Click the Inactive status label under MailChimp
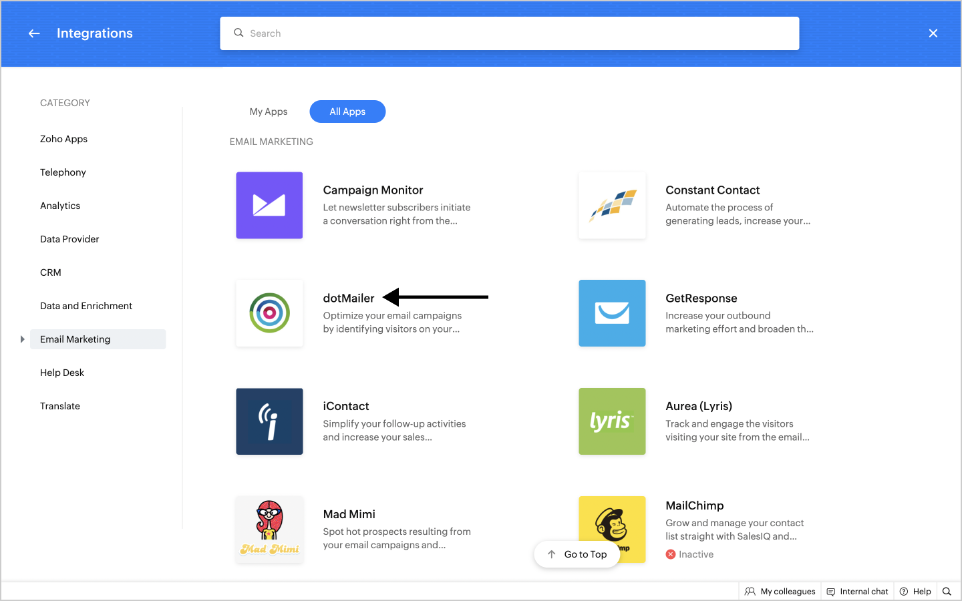This screenshot has width=962, height=601. (696, 554)
